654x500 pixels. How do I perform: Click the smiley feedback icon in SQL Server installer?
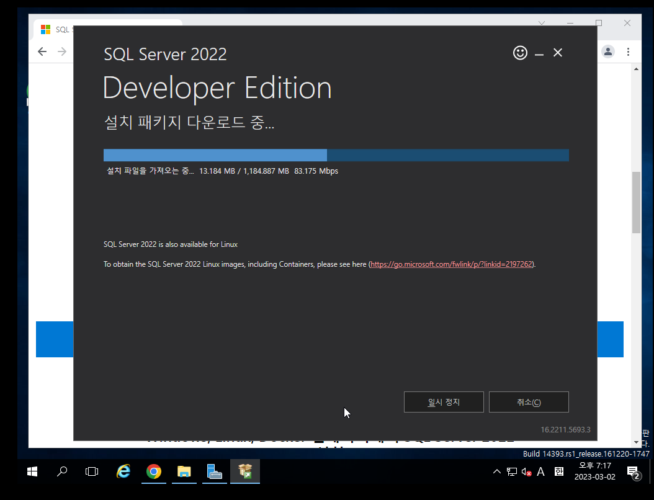pyautogui.click(x=520, y=53)
